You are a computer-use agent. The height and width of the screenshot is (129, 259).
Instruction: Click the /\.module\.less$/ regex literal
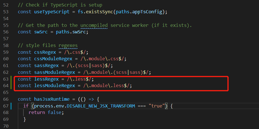pos(106,86)
